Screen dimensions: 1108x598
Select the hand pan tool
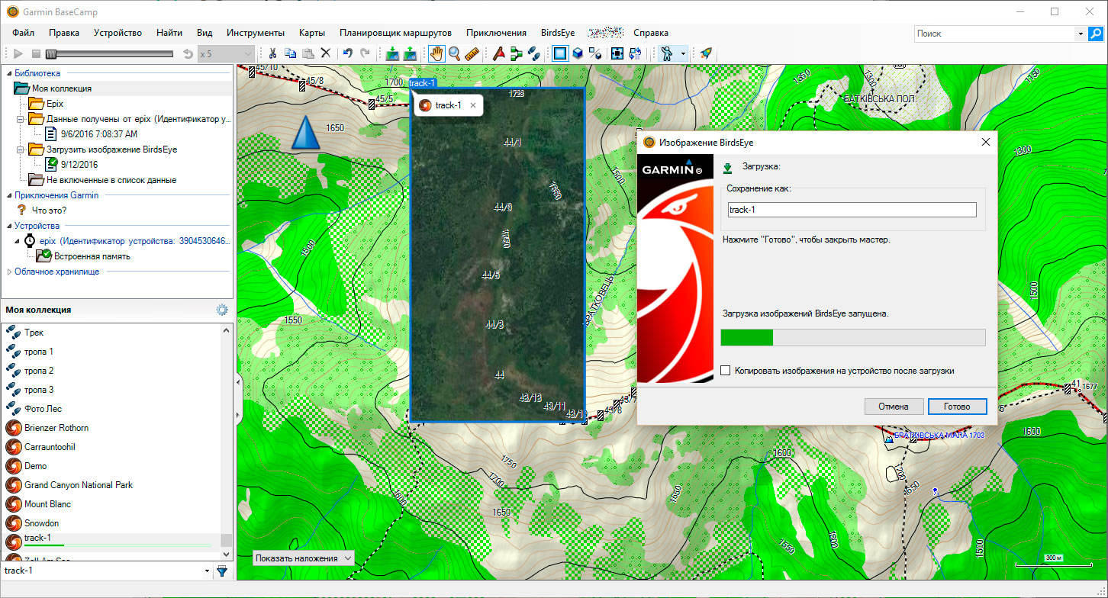(x=436, y=53)
